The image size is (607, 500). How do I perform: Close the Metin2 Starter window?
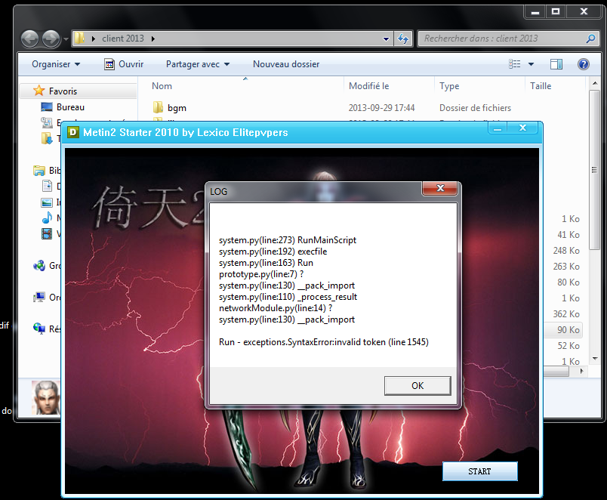[522, 128]
